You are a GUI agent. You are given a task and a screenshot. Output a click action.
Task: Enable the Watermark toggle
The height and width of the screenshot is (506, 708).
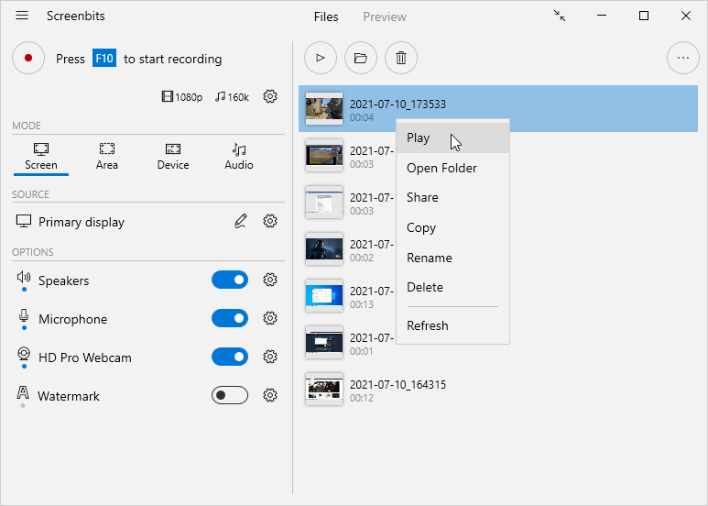point(230,395)
